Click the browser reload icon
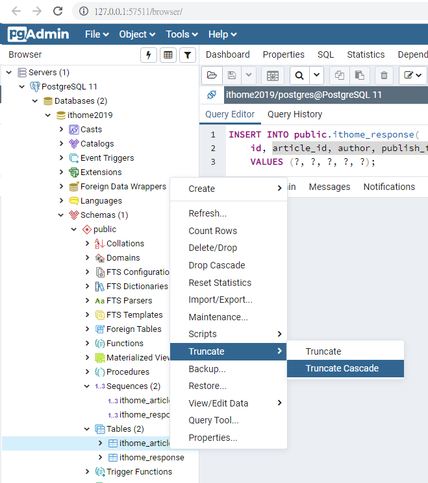 pos(58,12)
